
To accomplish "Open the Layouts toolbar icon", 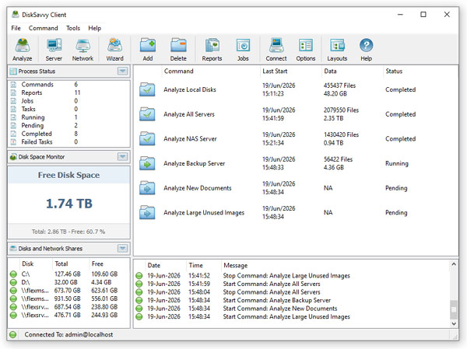I will [x=337, y=50].
